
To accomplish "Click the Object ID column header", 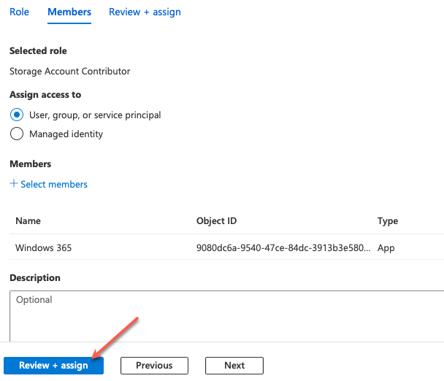I will click(x=217, y=220).
